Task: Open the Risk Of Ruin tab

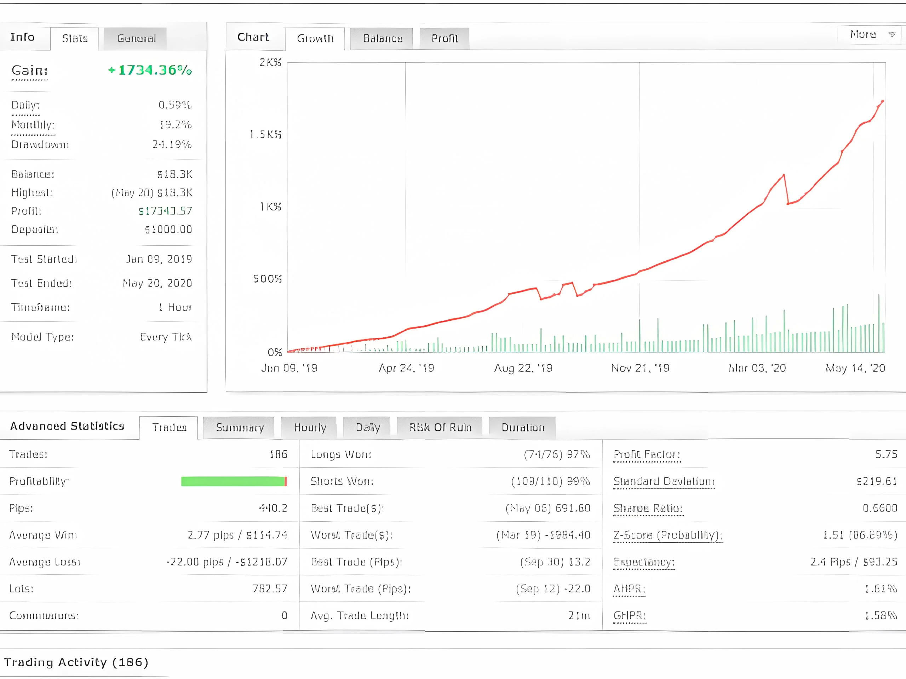Action: 440,428
